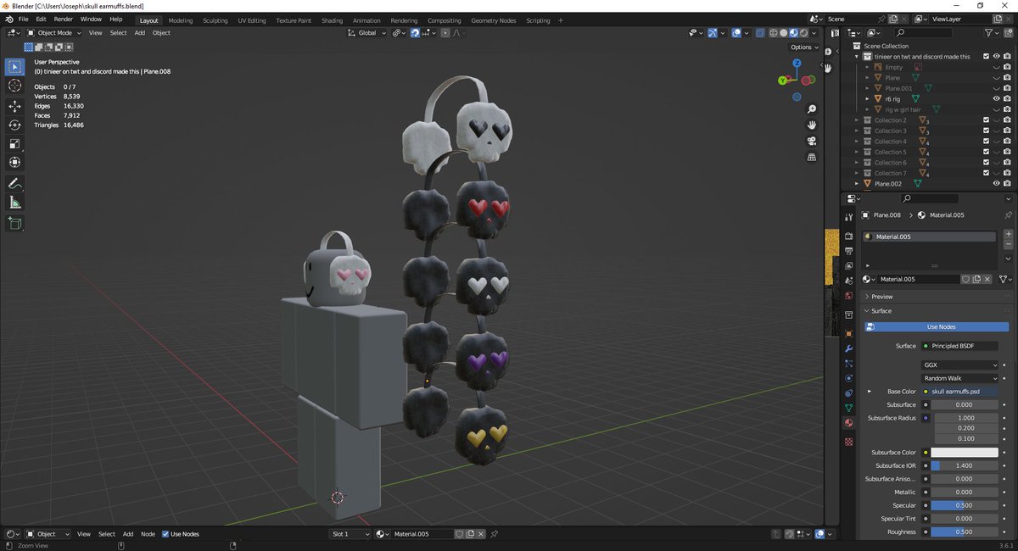Image resolution: width=1018 pixels, height=551 pixels.
Task: Click the Specular slider
Action: point(965,505)
